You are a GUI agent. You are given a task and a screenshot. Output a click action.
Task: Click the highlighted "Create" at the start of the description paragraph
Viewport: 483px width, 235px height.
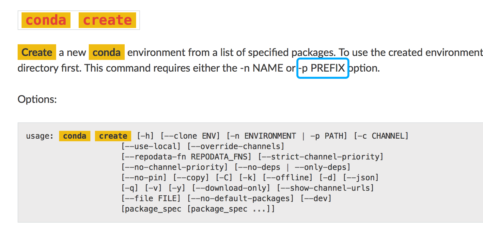(x=37, y=52)
